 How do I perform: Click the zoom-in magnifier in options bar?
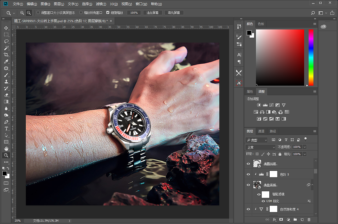[22, 13]
